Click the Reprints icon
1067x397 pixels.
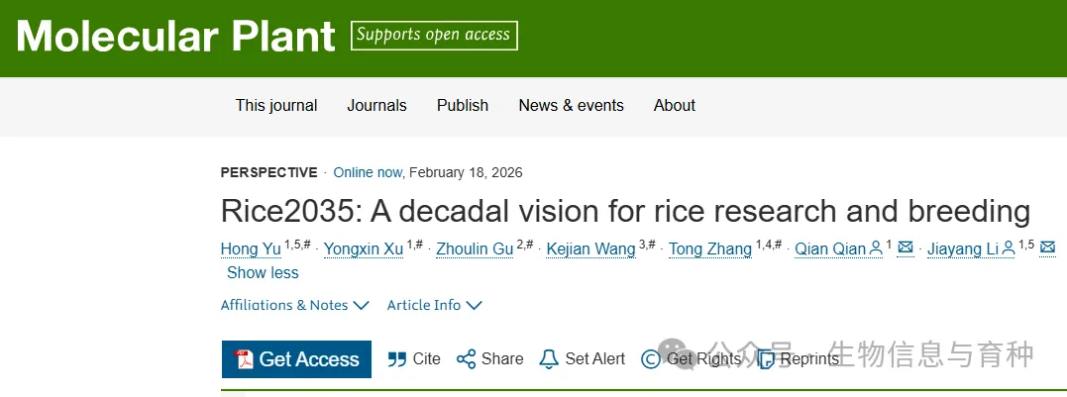pyautogui.click(x=766, y=359)
